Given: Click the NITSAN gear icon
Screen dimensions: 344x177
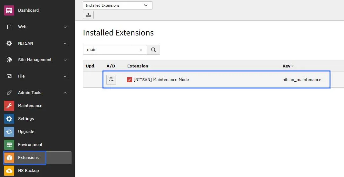Looking at the screenshot, I should pos(9,43).
